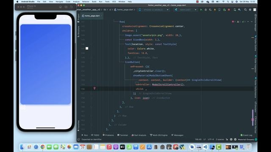This screenshot has width=271, height=152.
Task: Open Visual Studio Code from the Dock
Action: click(x=205, y=147)
